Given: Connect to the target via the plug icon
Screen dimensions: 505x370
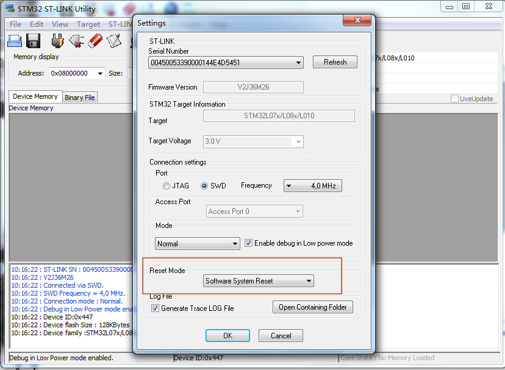Looking at the screenshot, I should pyautogui.click(x=57, y=40).
